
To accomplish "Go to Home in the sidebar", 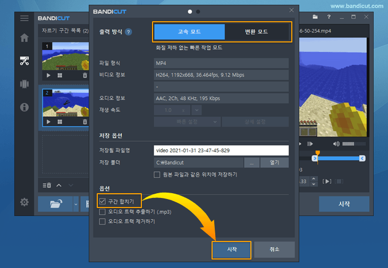I will click(24, 38).
